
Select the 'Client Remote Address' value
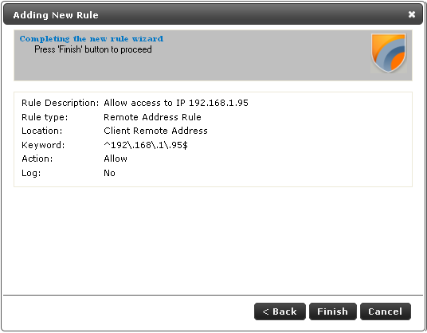[x=155, y=131]
